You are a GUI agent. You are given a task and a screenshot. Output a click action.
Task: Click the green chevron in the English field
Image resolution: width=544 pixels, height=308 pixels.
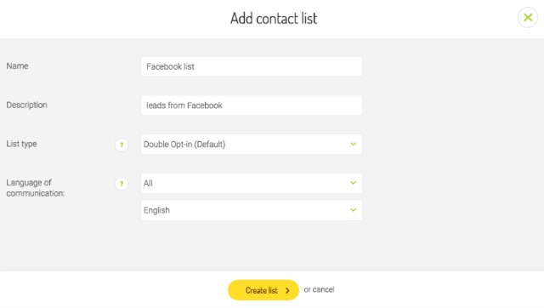(354, 210)
